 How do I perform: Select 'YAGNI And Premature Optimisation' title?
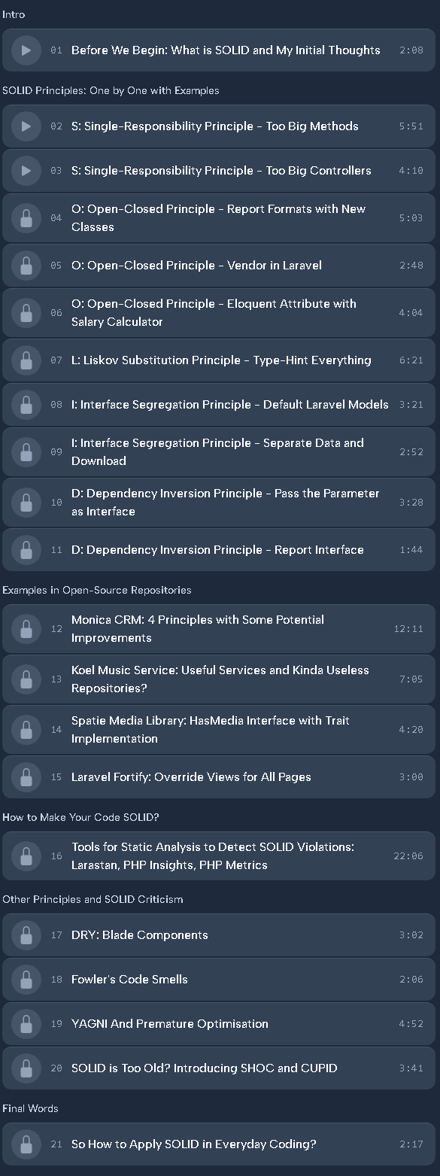(x=170, y=1024)
